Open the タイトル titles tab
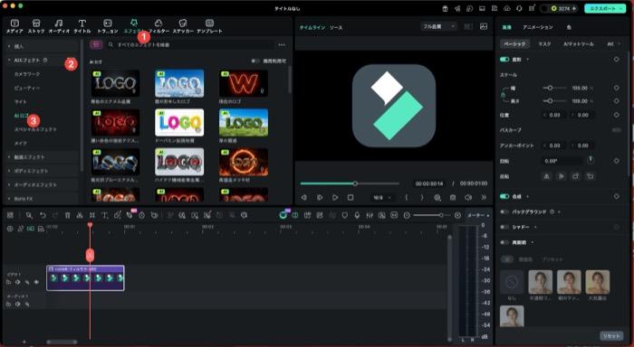This screenshot has width=634, height=347. tap(82, 26)
